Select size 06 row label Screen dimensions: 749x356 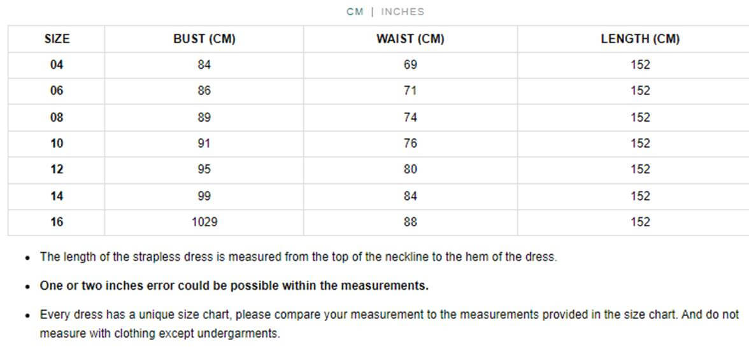57,91
